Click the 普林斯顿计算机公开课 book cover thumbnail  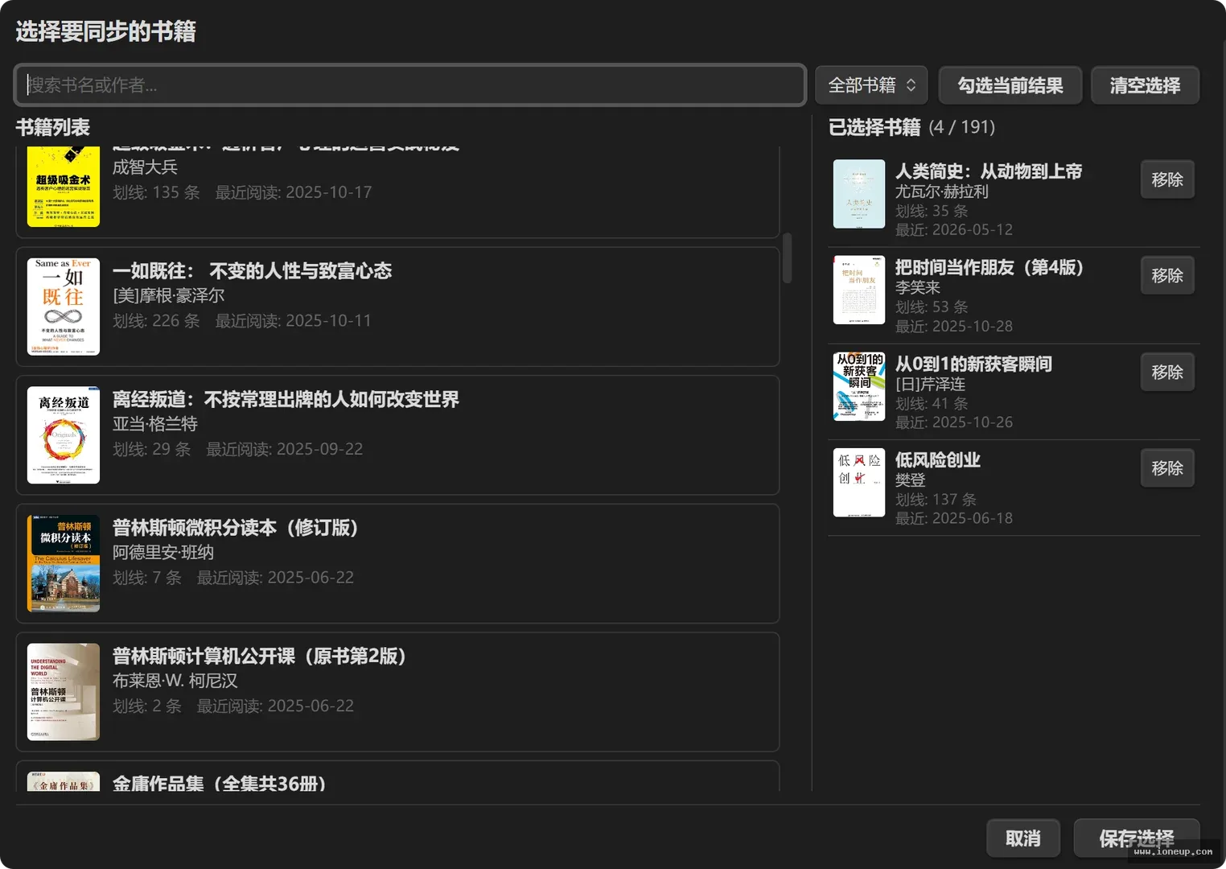(64, 691)
